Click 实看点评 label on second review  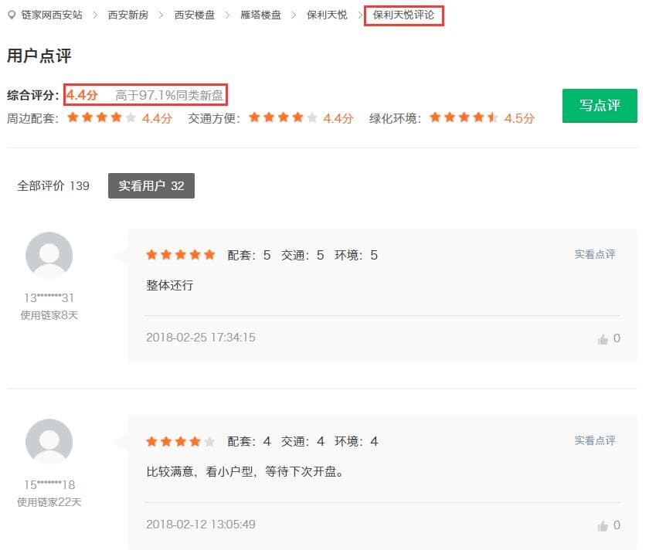coord(595,440)
